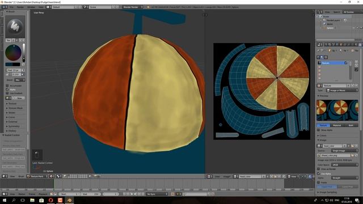
Task: Open the Alpha Straight dropdown
Action: pos(345,178)
